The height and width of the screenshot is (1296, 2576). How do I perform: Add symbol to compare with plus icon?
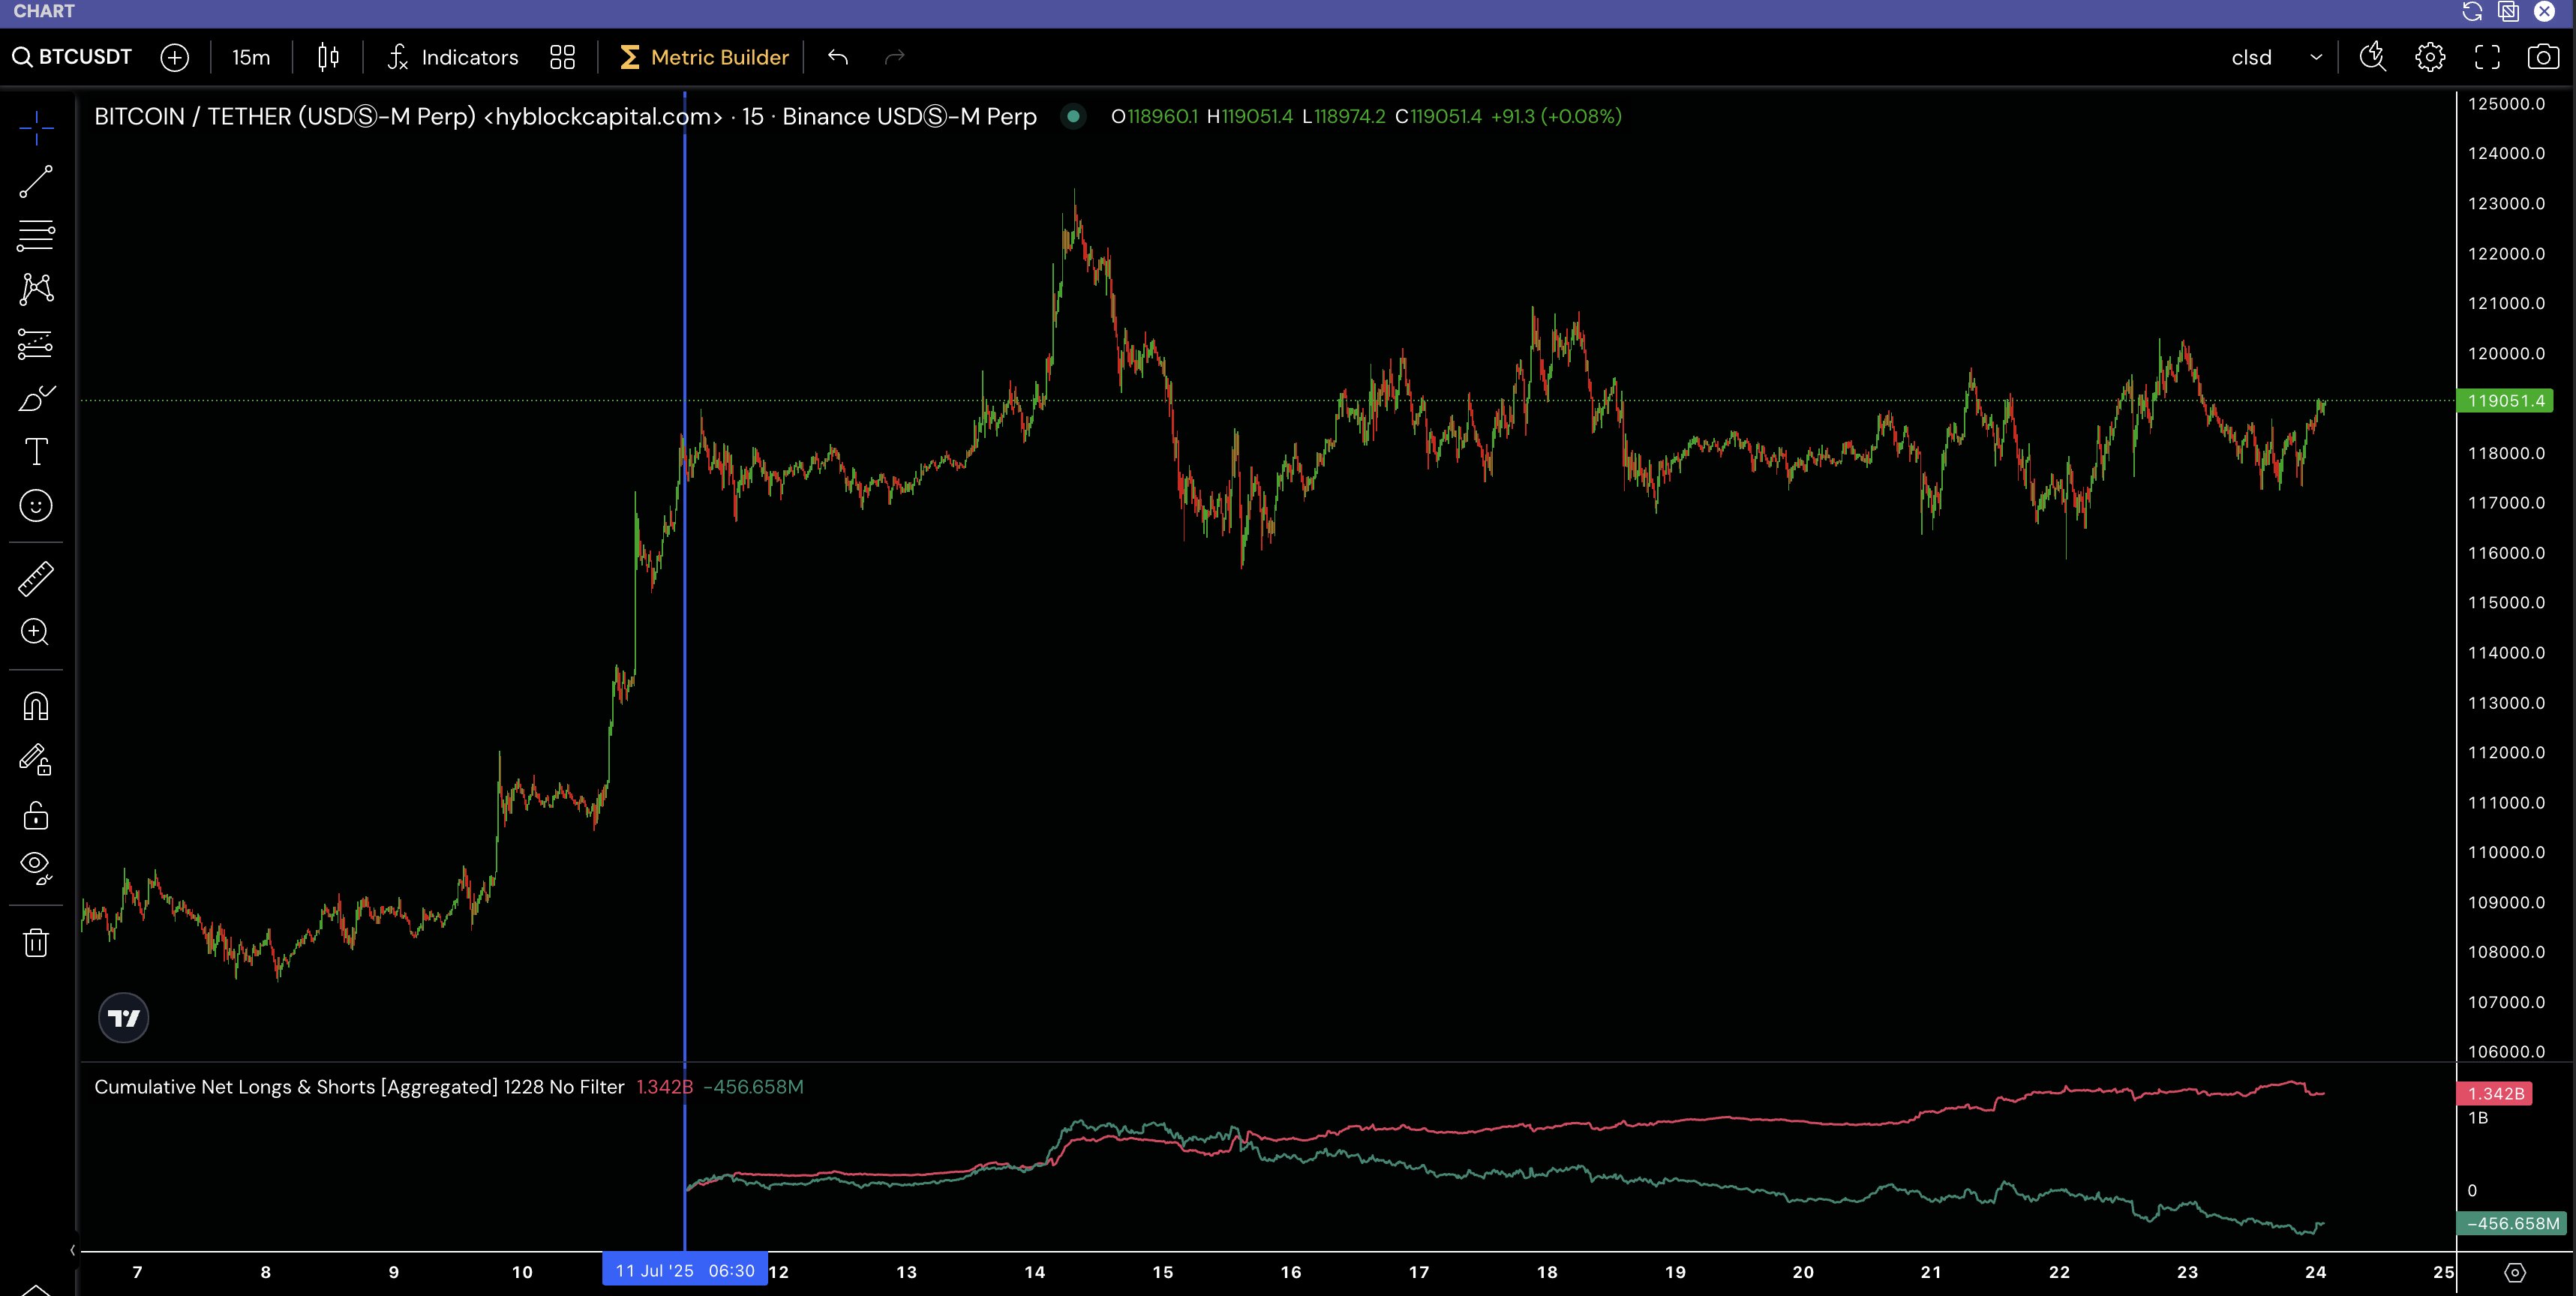click(x=175, y=57)
